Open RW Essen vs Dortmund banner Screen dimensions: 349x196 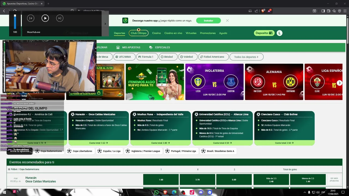(274, 82)
